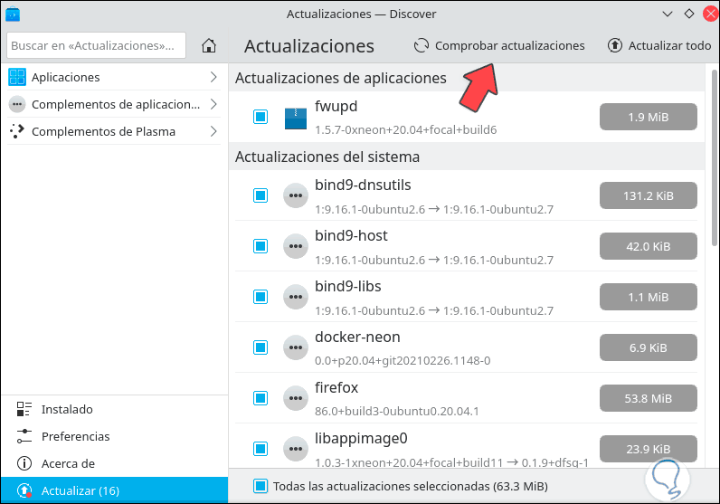
Task: Expand Complementos de Plasma chevron
Action: point(213,131)
